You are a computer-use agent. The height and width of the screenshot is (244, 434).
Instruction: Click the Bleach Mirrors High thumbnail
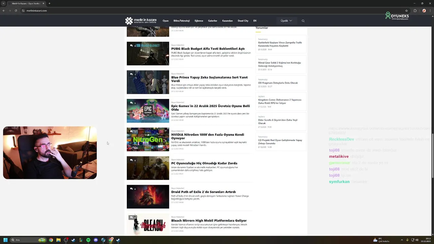pyautogui.click(x=148, y=224)
